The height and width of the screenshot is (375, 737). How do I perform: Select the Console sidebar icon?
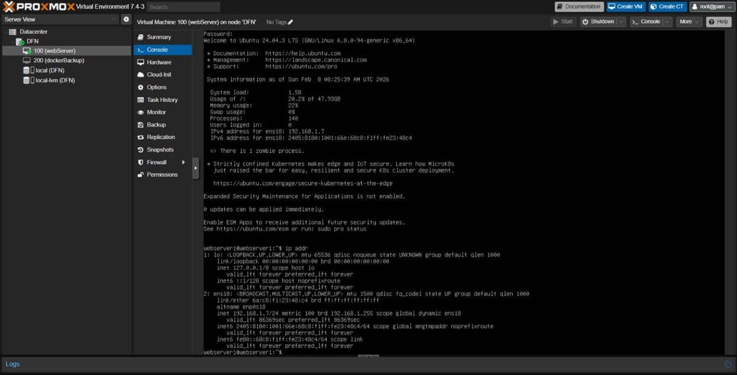click(160, 49)
